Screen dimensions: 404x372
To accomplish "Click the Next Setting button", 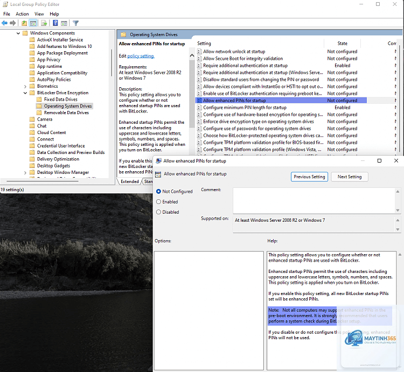I will click(x=350, y=177).
